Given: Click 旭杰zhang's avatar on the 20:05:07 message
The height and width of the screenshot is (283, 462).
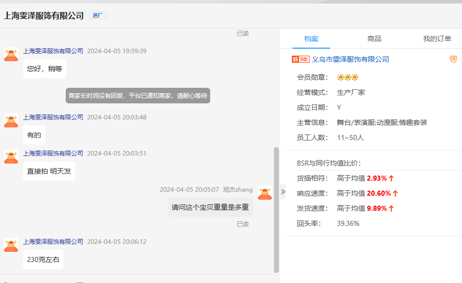Looking at the screenshot, I should coord(265,193).
